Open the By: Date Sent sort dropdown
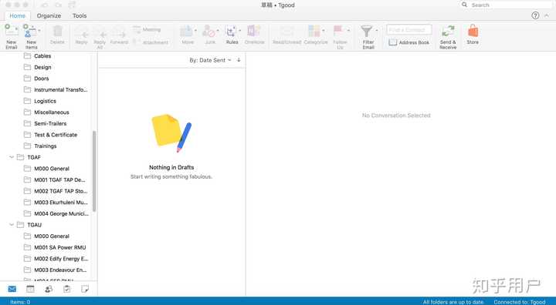 210,60
